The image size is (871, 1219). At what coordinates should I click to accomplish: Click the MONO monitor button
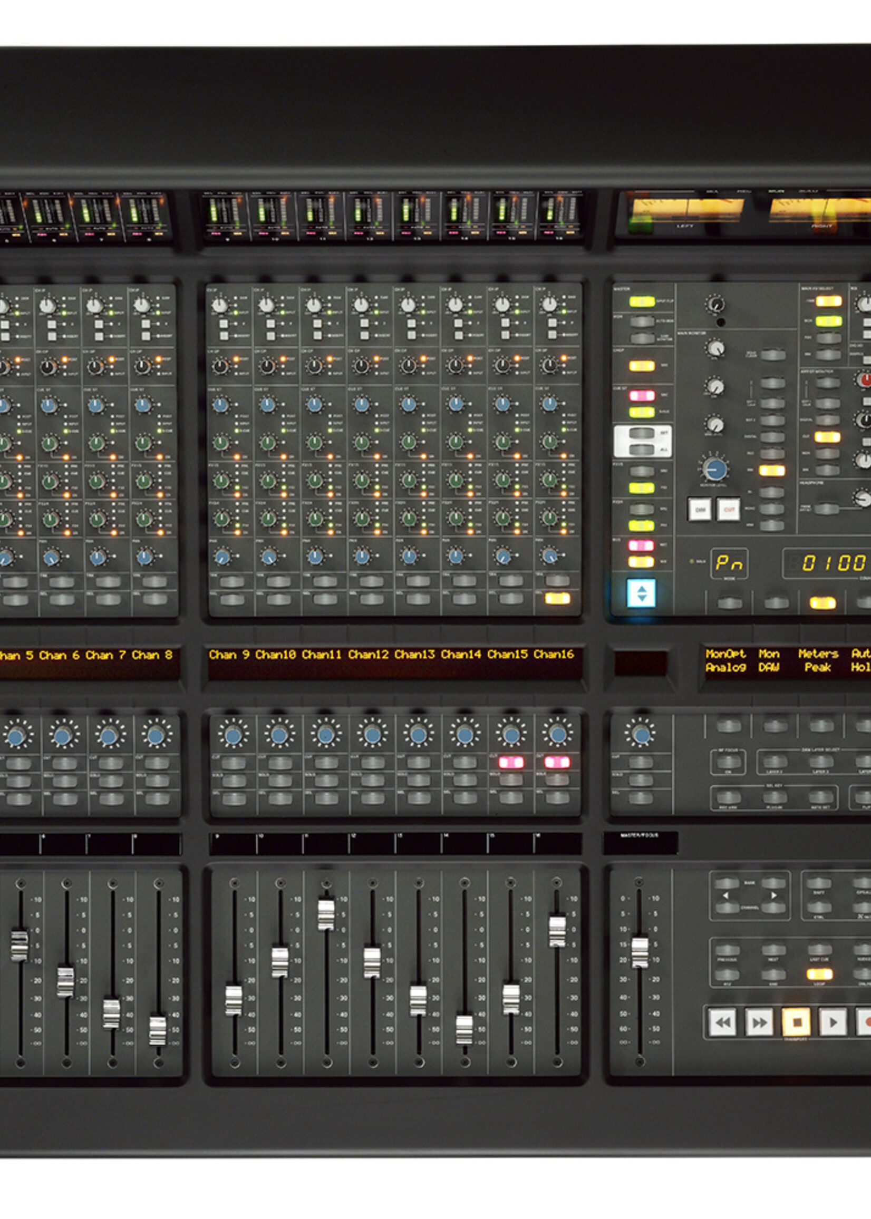[773, 508]
